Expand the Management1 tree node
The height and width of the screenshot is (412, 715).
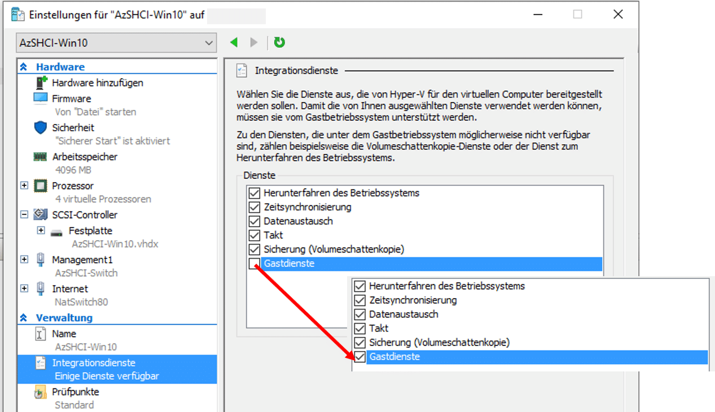point(24,259)
